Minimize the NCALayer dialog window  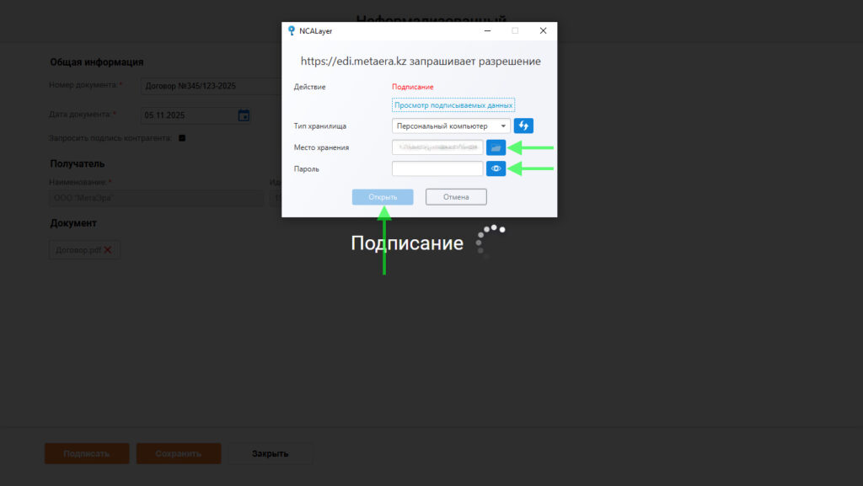(x=487, y=31)
